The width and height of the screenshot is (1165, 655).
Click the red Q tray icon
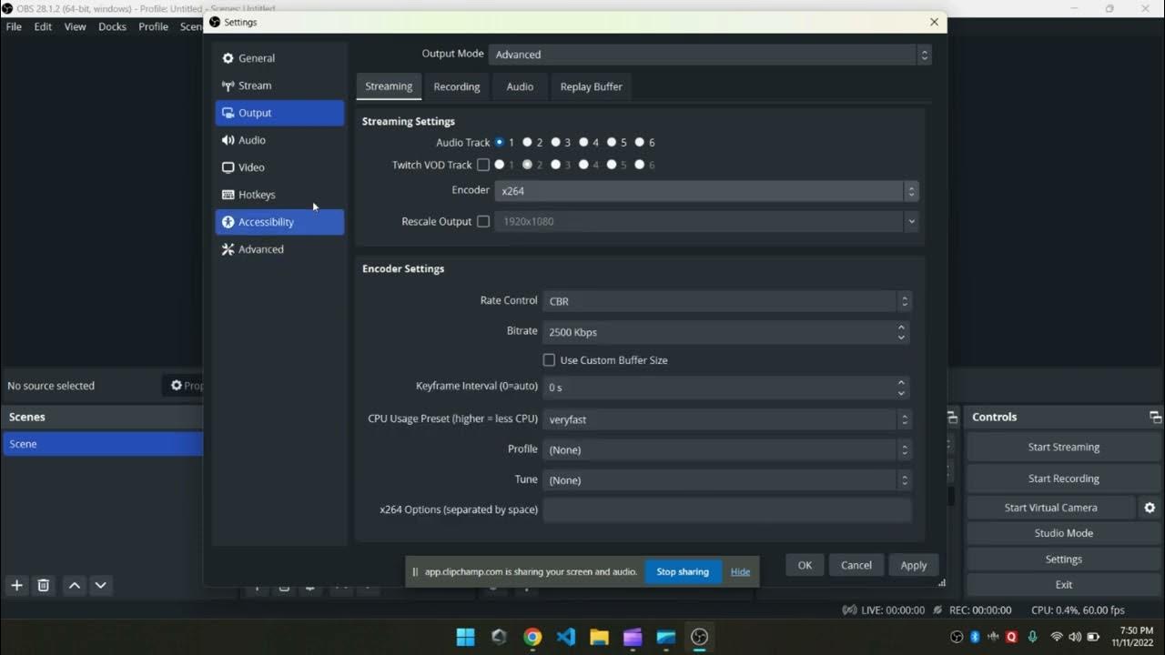click(1011, 637)
